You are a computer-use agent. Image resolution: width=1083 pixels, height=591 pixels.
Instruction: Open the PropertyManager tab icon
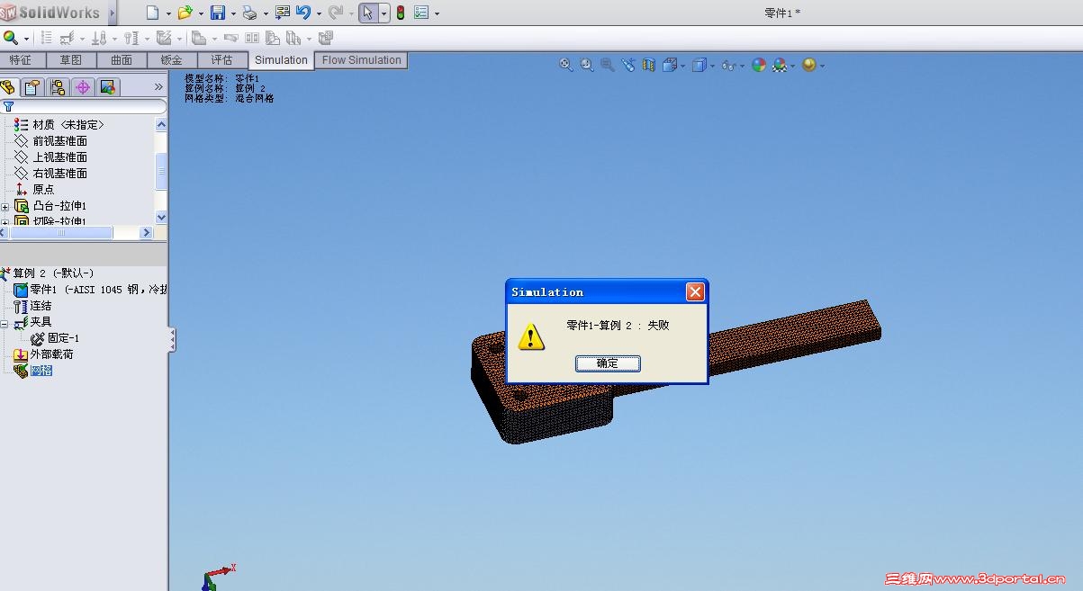pos(33,87)
